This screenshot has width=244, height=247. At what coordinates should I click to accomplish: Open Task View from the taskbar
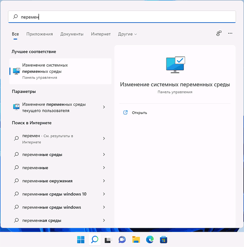[x=108, y=240]
